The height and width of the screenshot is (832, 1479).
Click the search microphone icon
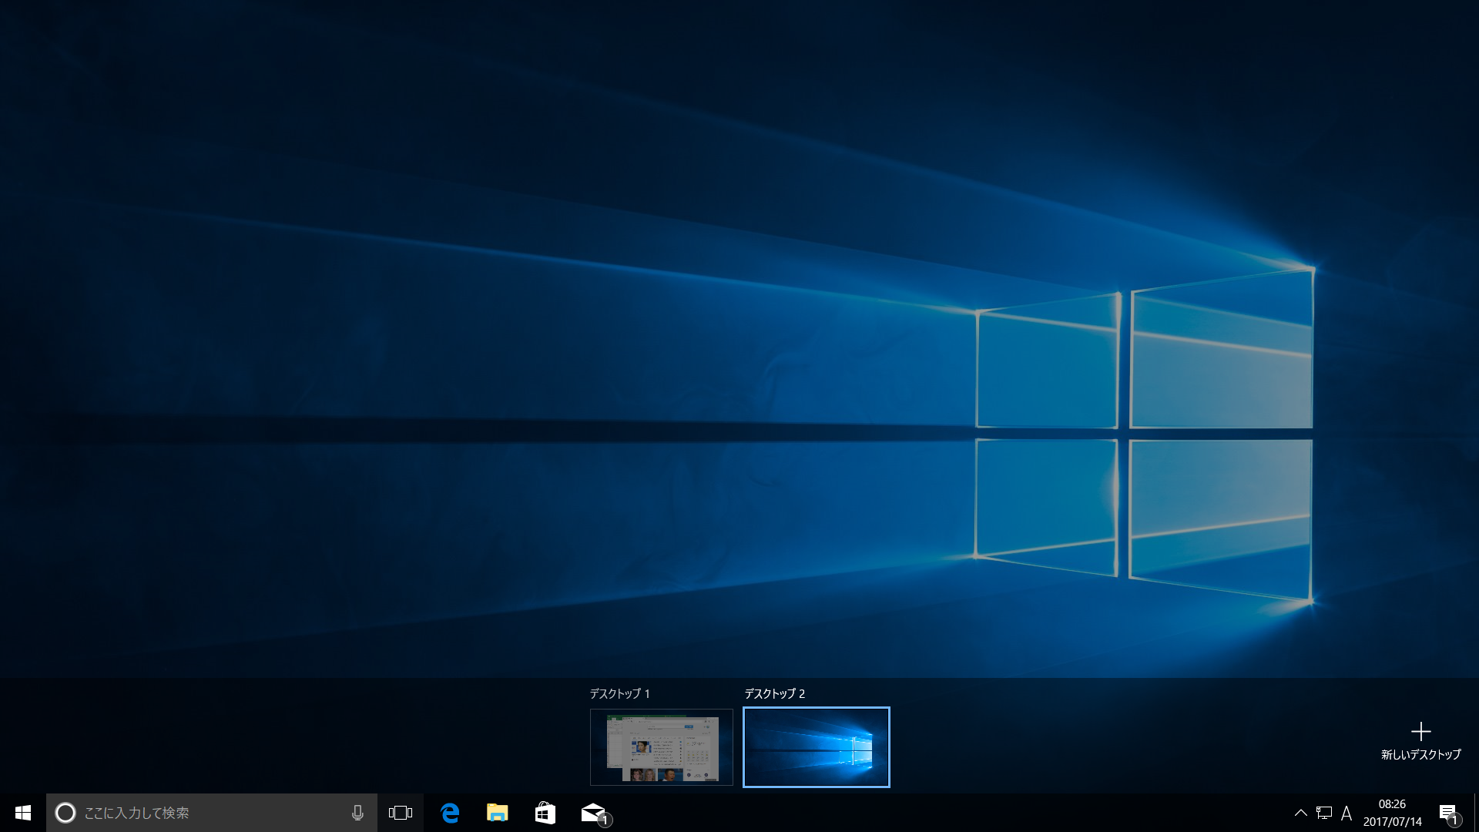[x=357, y=813]
